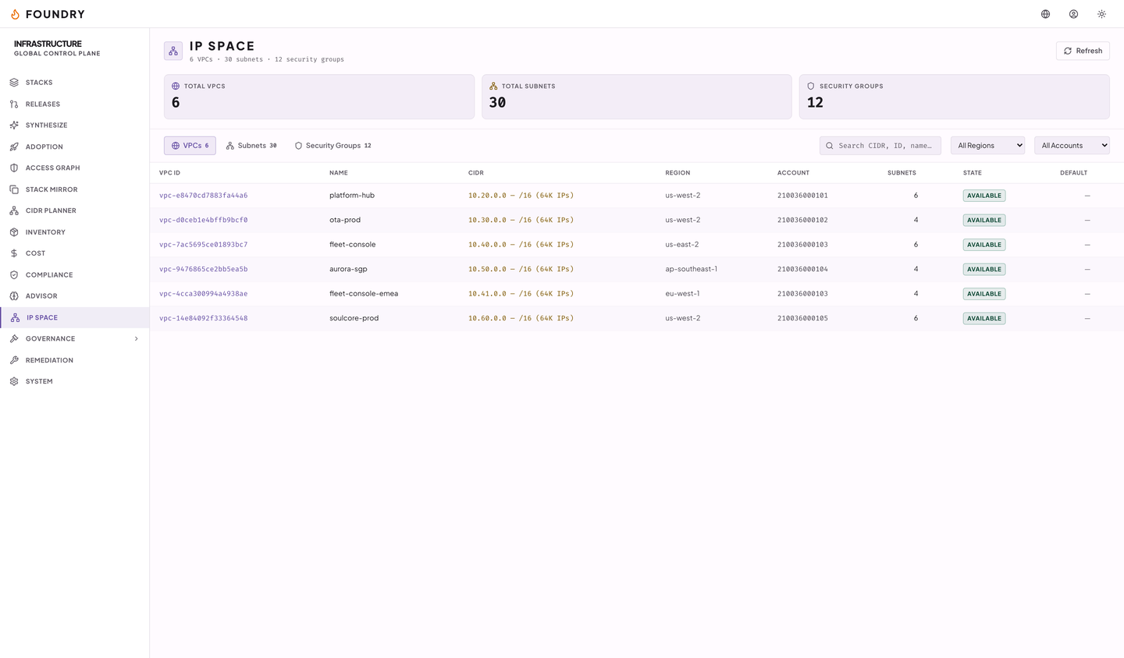Click the ap-southeast-1 region cell
The height and width of the screenshot is (658, 1124).
click(691, 269)
